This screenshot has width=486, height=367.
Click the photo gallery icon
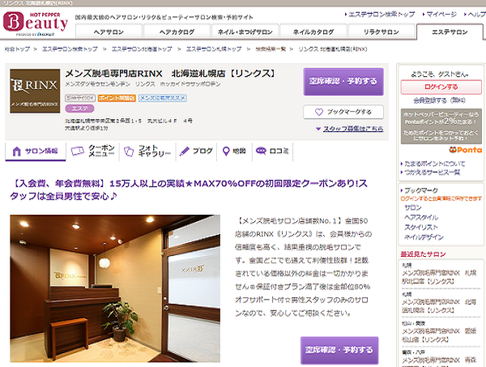(129, 151)
